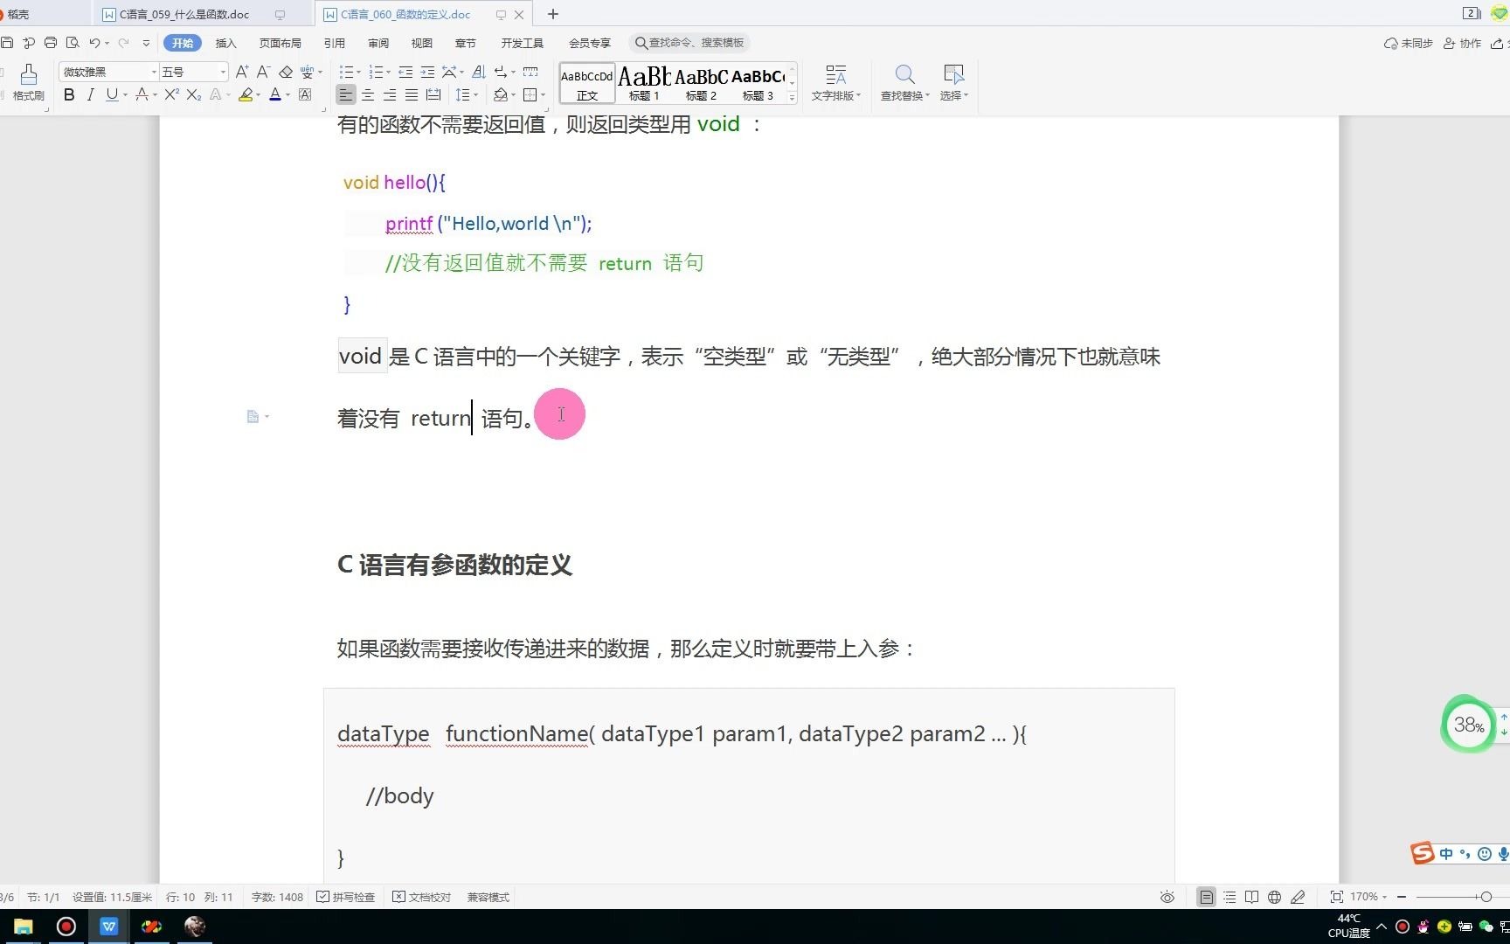The image size is (1510, 944).
Task: Toggle document proofing (文档校对) in status bar
Action: click(422, 897)
